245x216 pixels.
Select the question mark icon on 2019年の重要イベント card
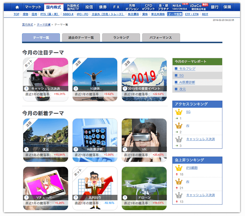click(x=125, y=88)
